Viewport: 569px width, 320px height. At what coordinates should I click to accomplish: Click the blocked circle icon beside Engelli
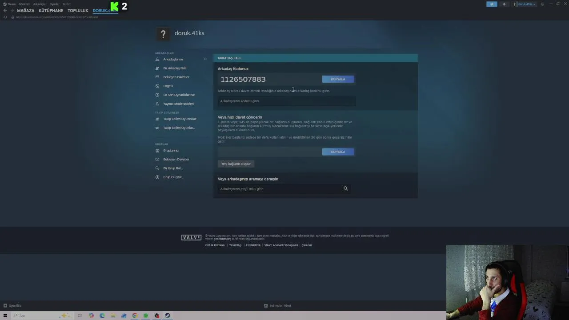157,86
